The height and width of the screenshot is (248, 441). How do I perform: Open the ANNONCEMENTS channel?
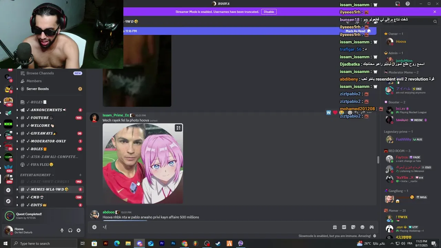[x=51, y=110]
